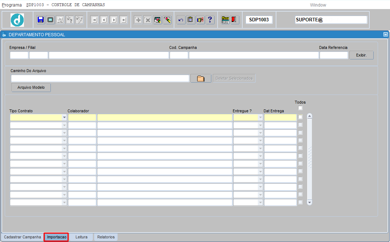The width and height of the screenshot is (390, 242).
Task: Click the Print toolbar icon
Action: point(60,20)
